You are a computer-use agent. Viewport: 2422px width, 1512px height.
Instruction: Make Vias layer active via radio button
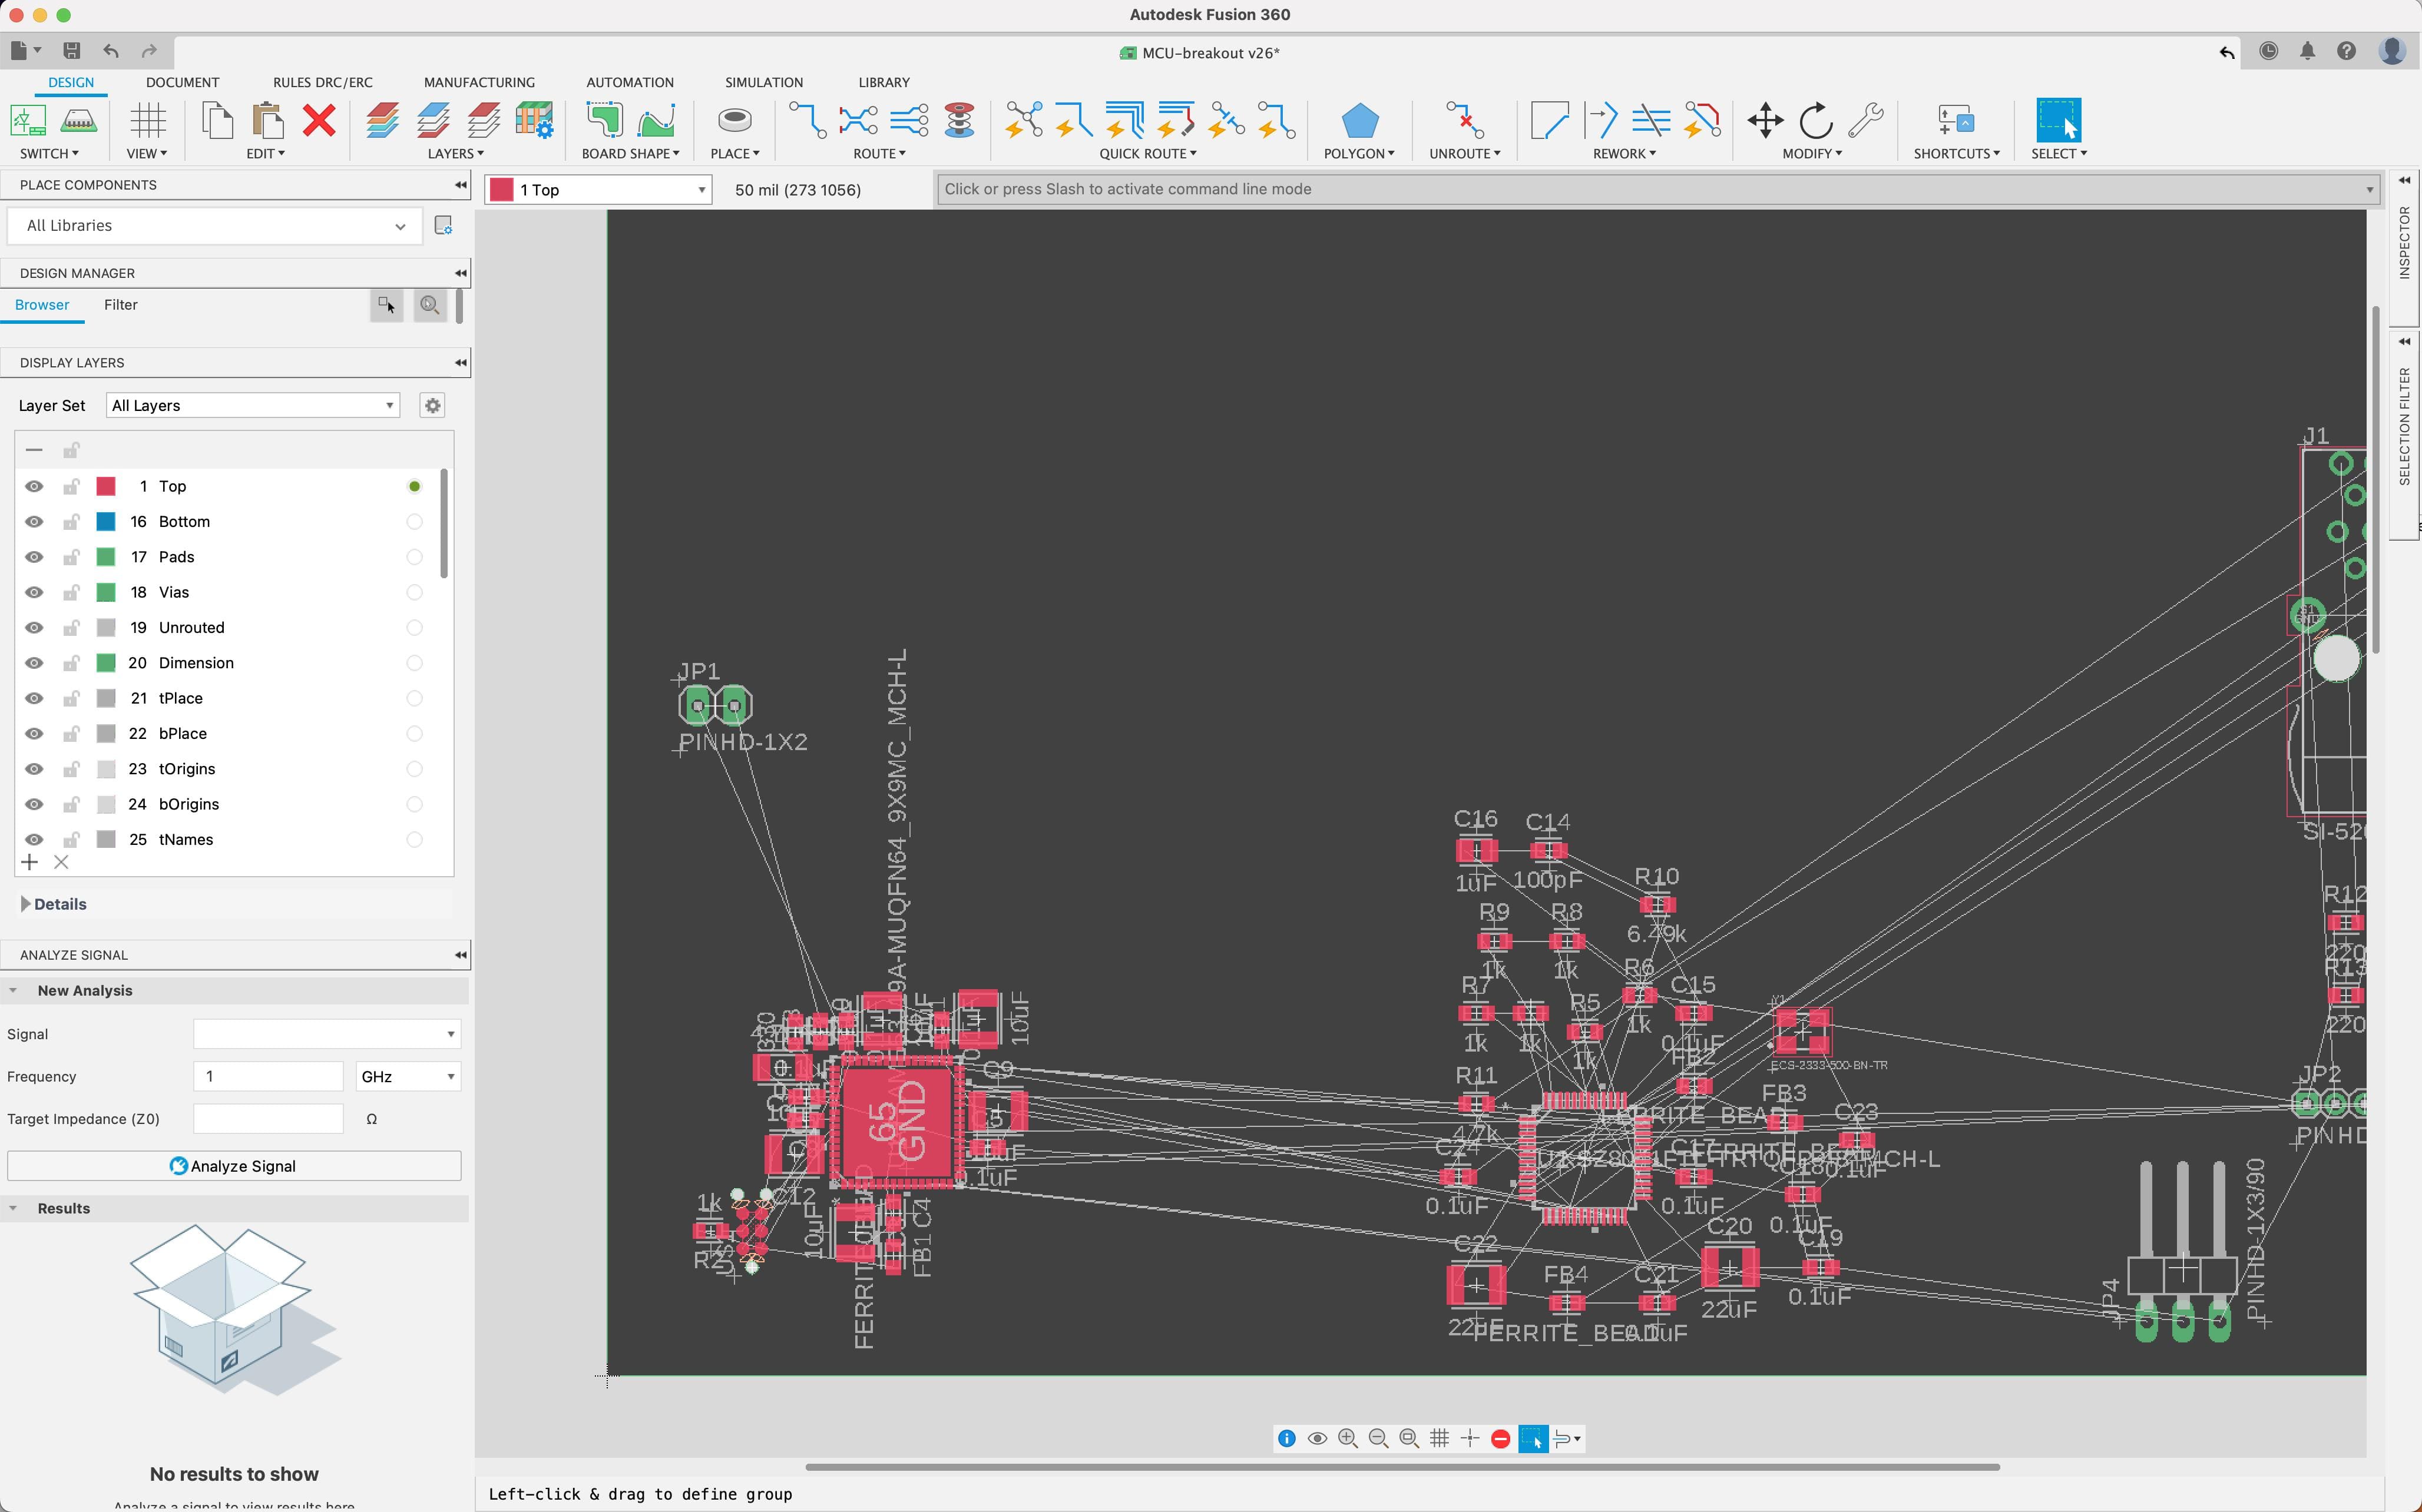(414, 592)
